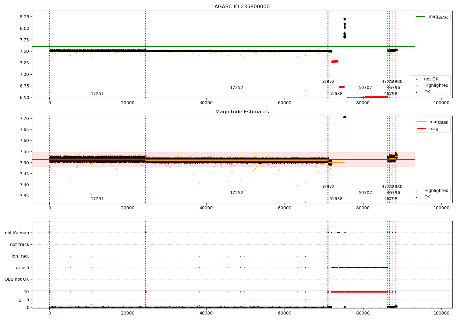The width and height of the screenshot is (457, 320).
Task: Click obsid label 46796 in Magnitude Estimates plot
Action: (x=393, y=193)
